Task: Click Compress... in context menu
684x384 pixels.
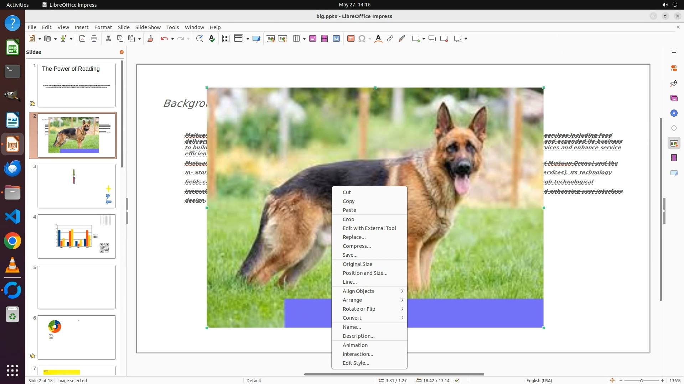Action: [x=357, y=246]
